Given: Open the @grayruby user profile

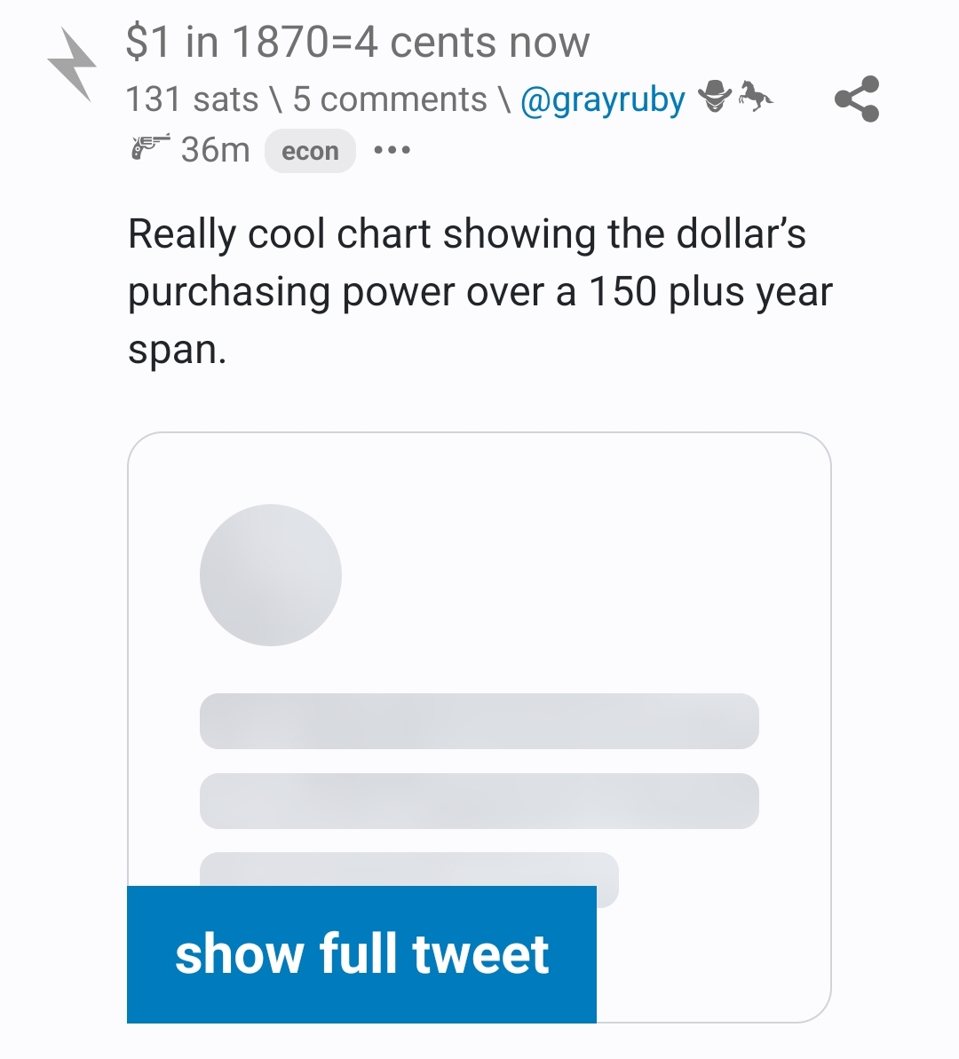Looking at the screenshot, I should pos(602,100).
